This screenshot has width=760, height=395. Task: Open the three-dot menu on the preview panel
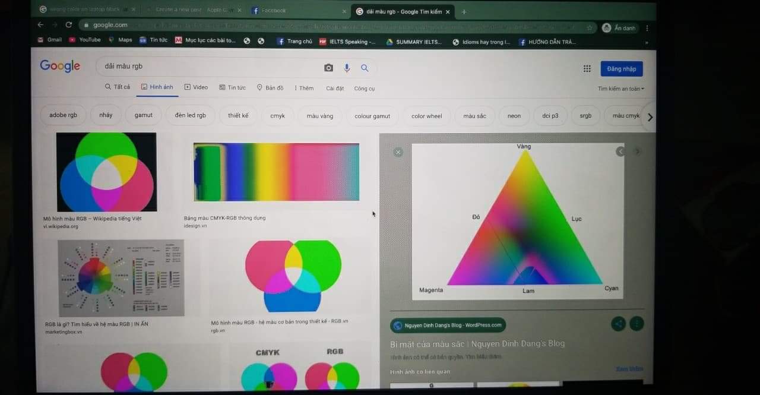coord(636,323)
